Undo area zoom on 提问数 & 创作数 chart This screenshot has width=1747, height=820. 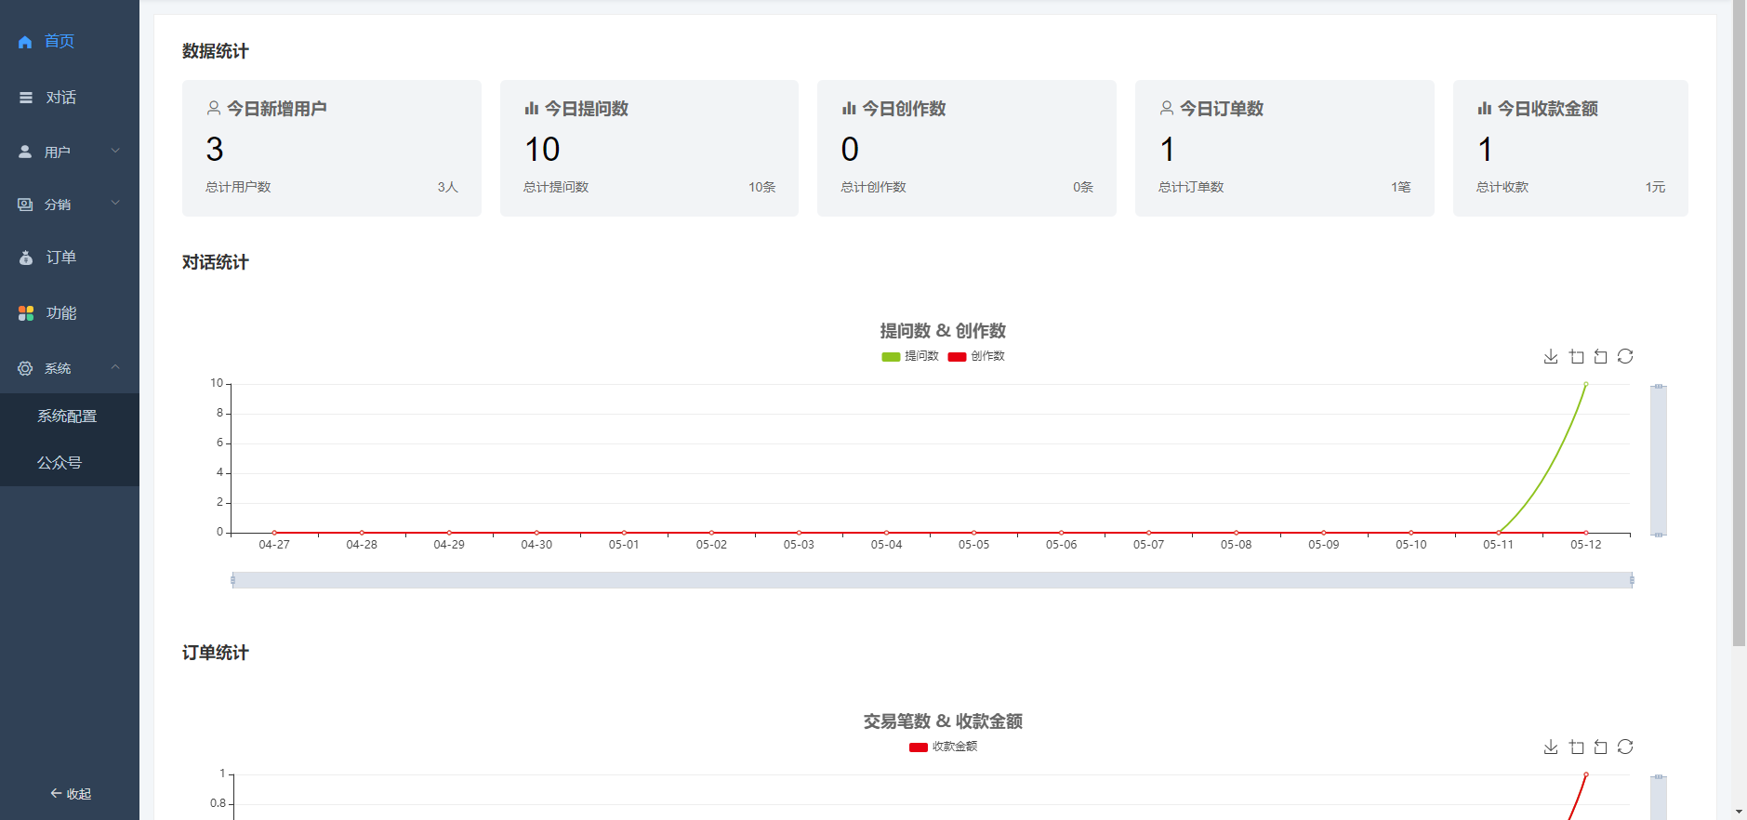(x=1600, y=356)
